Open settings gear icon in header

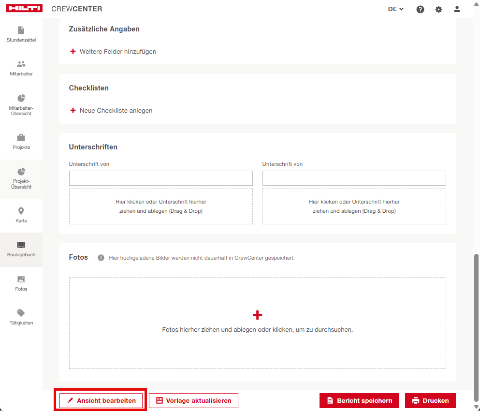(438, 9)
